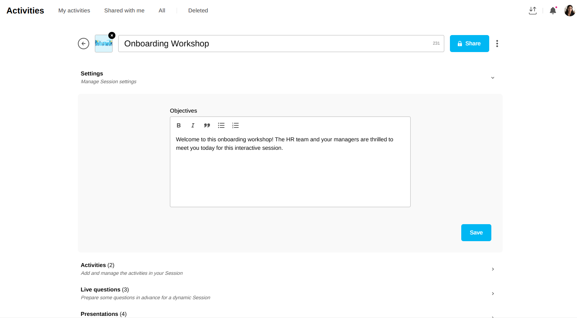
Task: Open the notifications bell
Action: (553, 11)
